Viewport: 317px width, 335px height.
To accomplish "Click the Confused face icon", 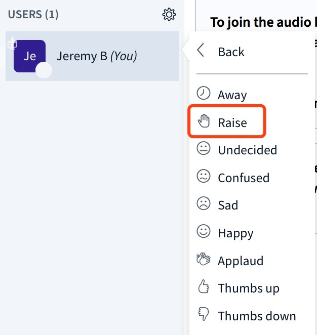I will [204, 178].
